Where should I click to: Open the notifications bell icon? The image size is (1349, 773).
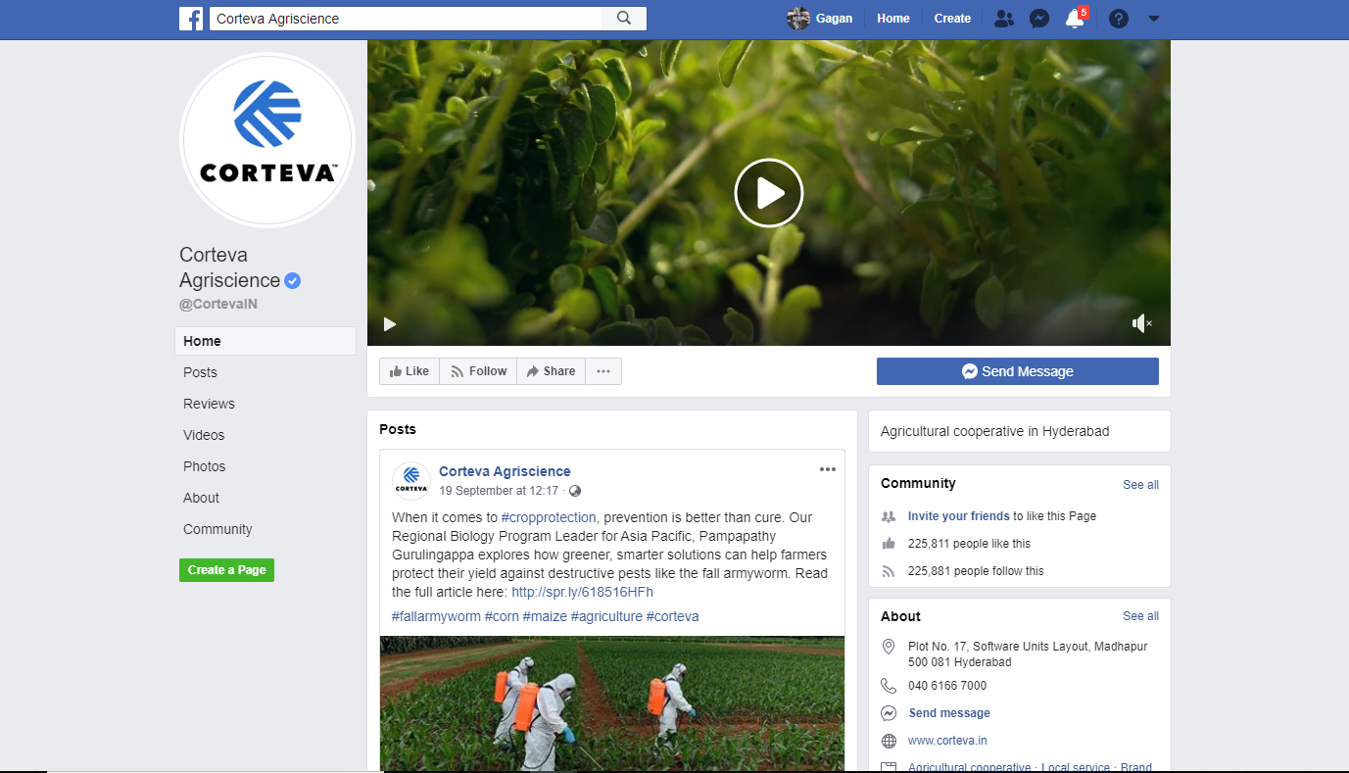1075,19
